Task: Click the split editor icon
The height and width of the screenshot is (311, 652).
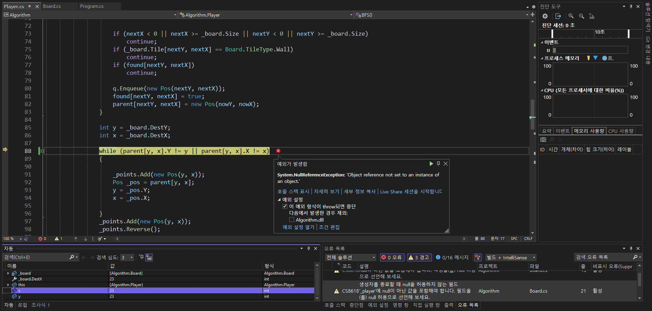Action: [532, 15]
